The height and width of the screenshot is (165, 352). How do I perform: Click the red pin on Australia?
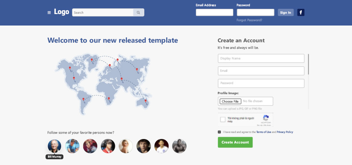pos(146,101)
